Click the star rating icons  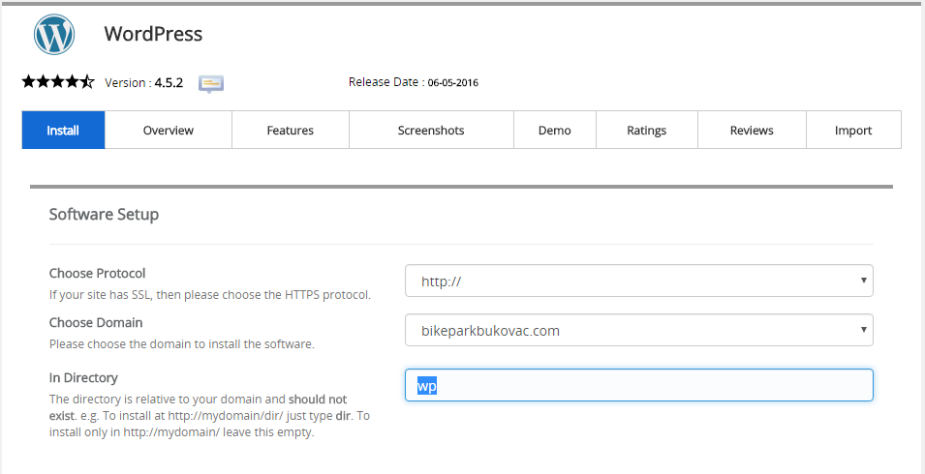(58, 82)
